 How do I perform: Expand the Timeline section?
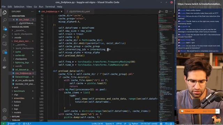16,120
